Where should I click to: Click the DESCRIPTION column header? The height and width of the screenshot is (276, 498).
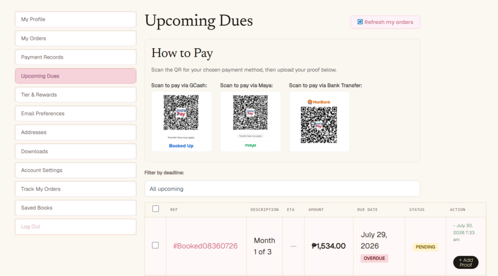tap(264, 210)
